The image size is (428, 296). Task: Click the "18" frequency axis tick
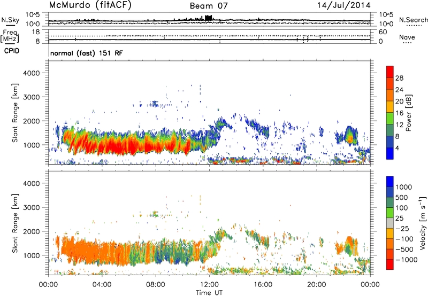pos(35,32)
